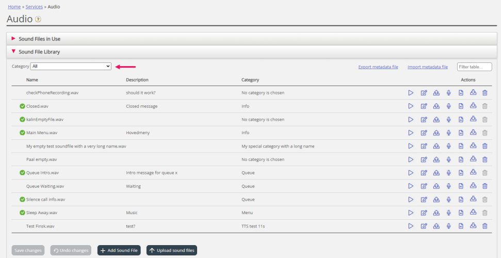Play the Sleep Away.wav file
The width and height of the screenshot is (501, 258).
pyautogui.click(x=411, y=213)
